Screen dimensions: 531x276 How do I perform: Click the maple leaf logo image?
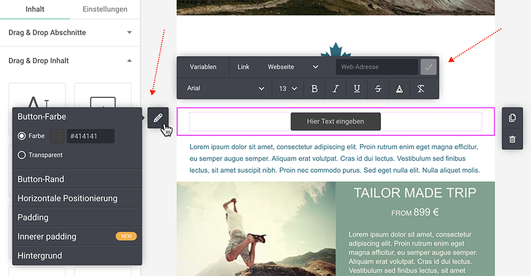click(x=336, y=50)
